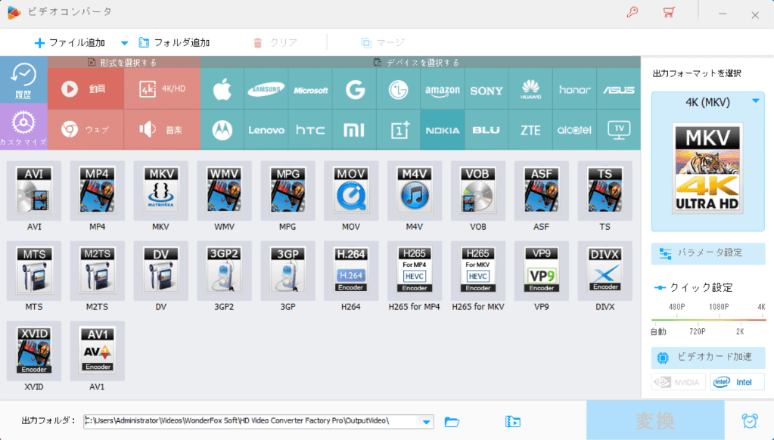The height and width of the screenshot is (440, 774).
Task: Open the Motorola device presets
Action: tap(222, 130)
